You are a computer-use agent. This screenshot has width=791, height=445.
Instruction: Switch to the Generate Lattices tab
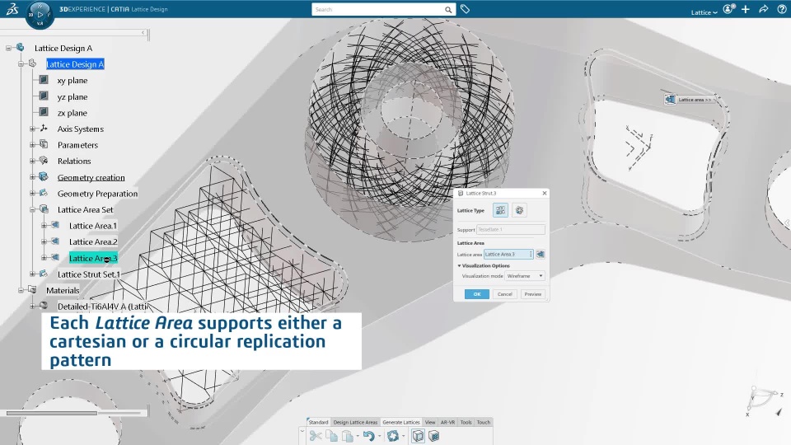pyautogui.click(x=401, y=422)
